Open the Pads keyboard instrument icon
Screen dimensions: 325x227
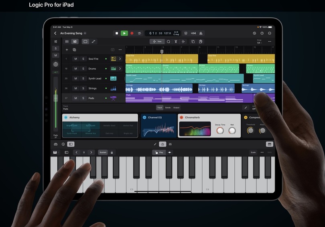(114, 98)
